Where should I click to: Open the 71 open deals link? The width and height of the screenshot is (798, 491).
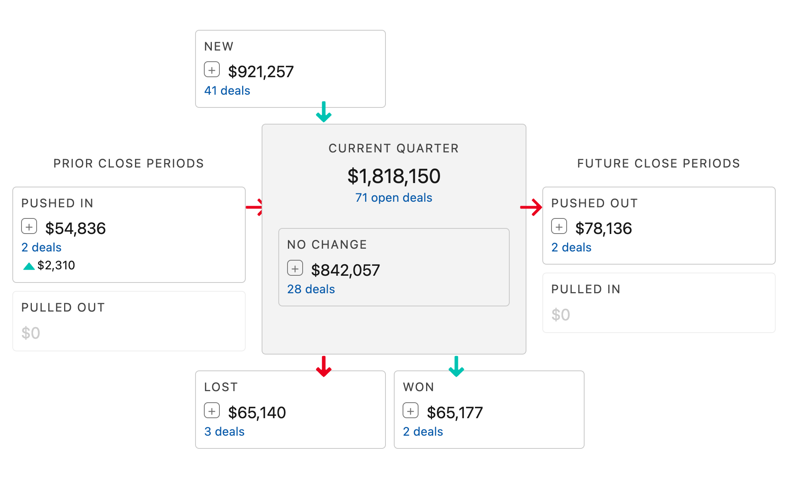[x=393, y=198]
